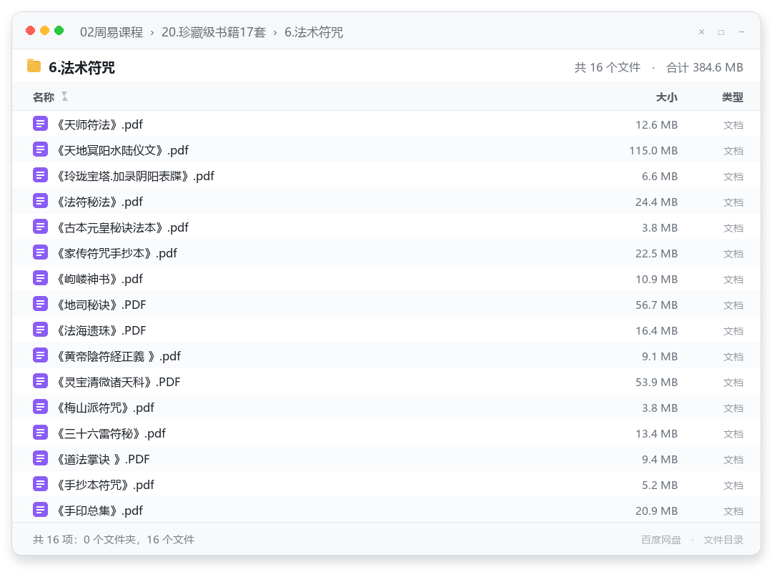Click document icon for 《古本元皇秘诀法本》.pdf

[40, 227]
